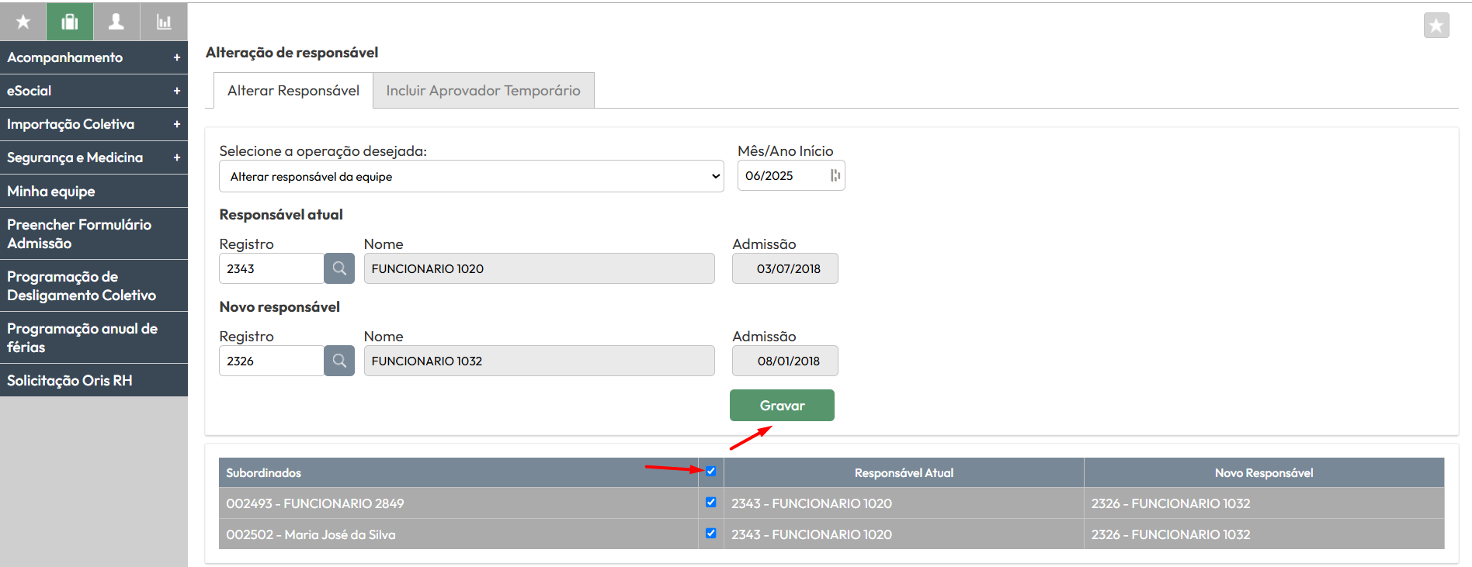Open the Importação Coletiva menu label
The image size is (1472, 567).
[71, 124]
